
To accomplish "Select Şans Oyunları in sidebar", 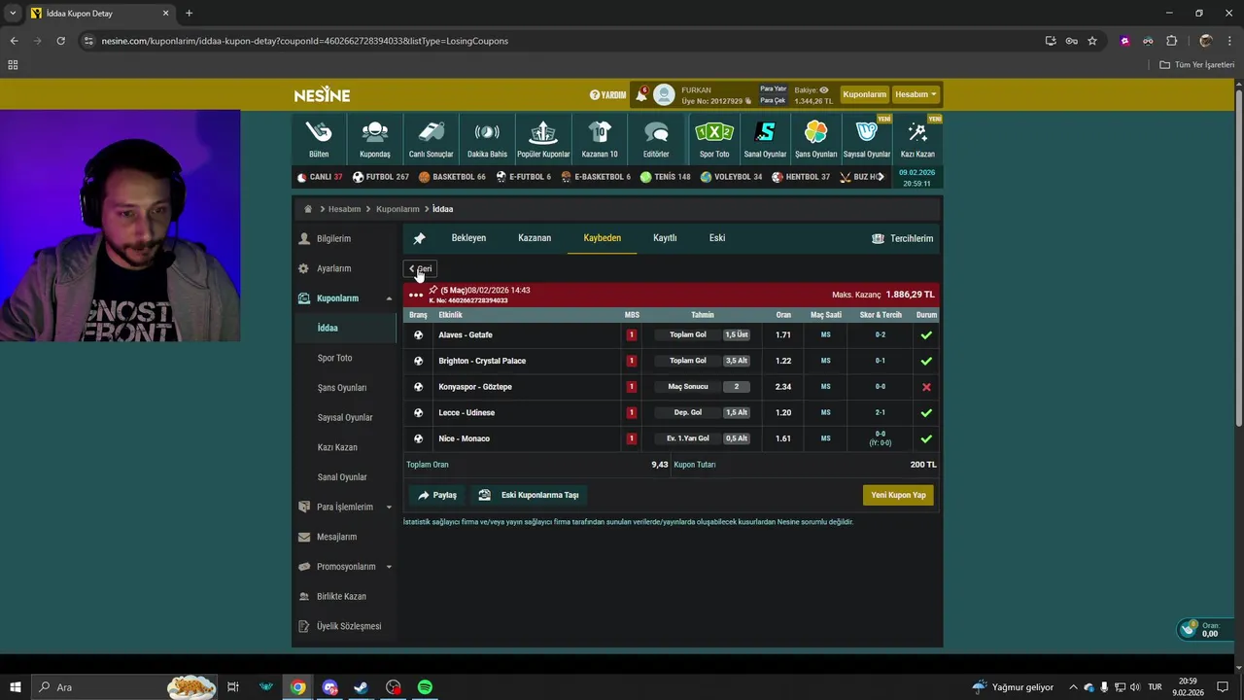I will 342,388.
